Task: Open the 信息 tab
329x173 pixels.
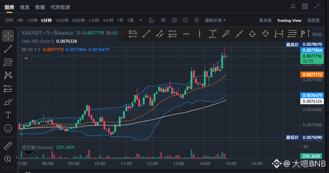Action: pos(24,7)
